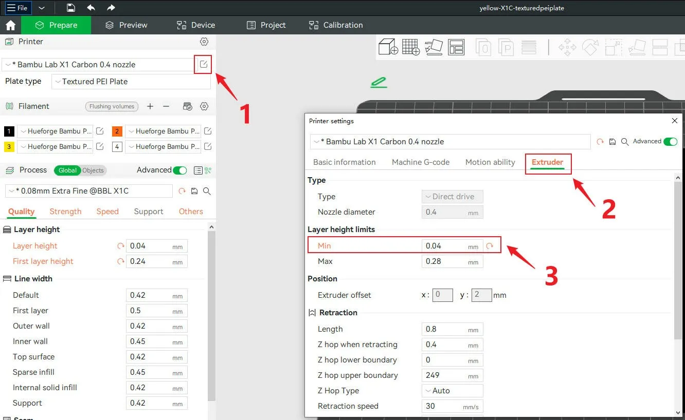Click the Outer wall line width field

click(157, 326)
